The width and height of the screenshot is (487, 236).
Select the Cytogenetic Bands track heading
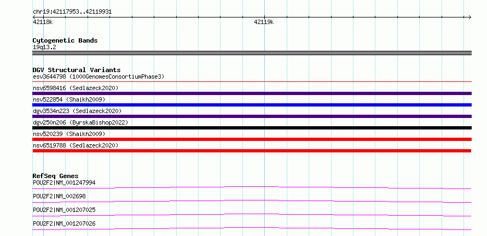(x=65, y=40)
